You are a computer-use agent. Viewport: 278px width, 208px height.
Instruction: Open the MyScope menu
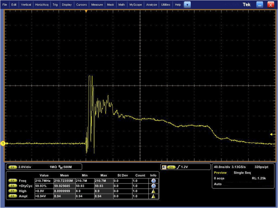pyautogui.click(x=136, y=5)
